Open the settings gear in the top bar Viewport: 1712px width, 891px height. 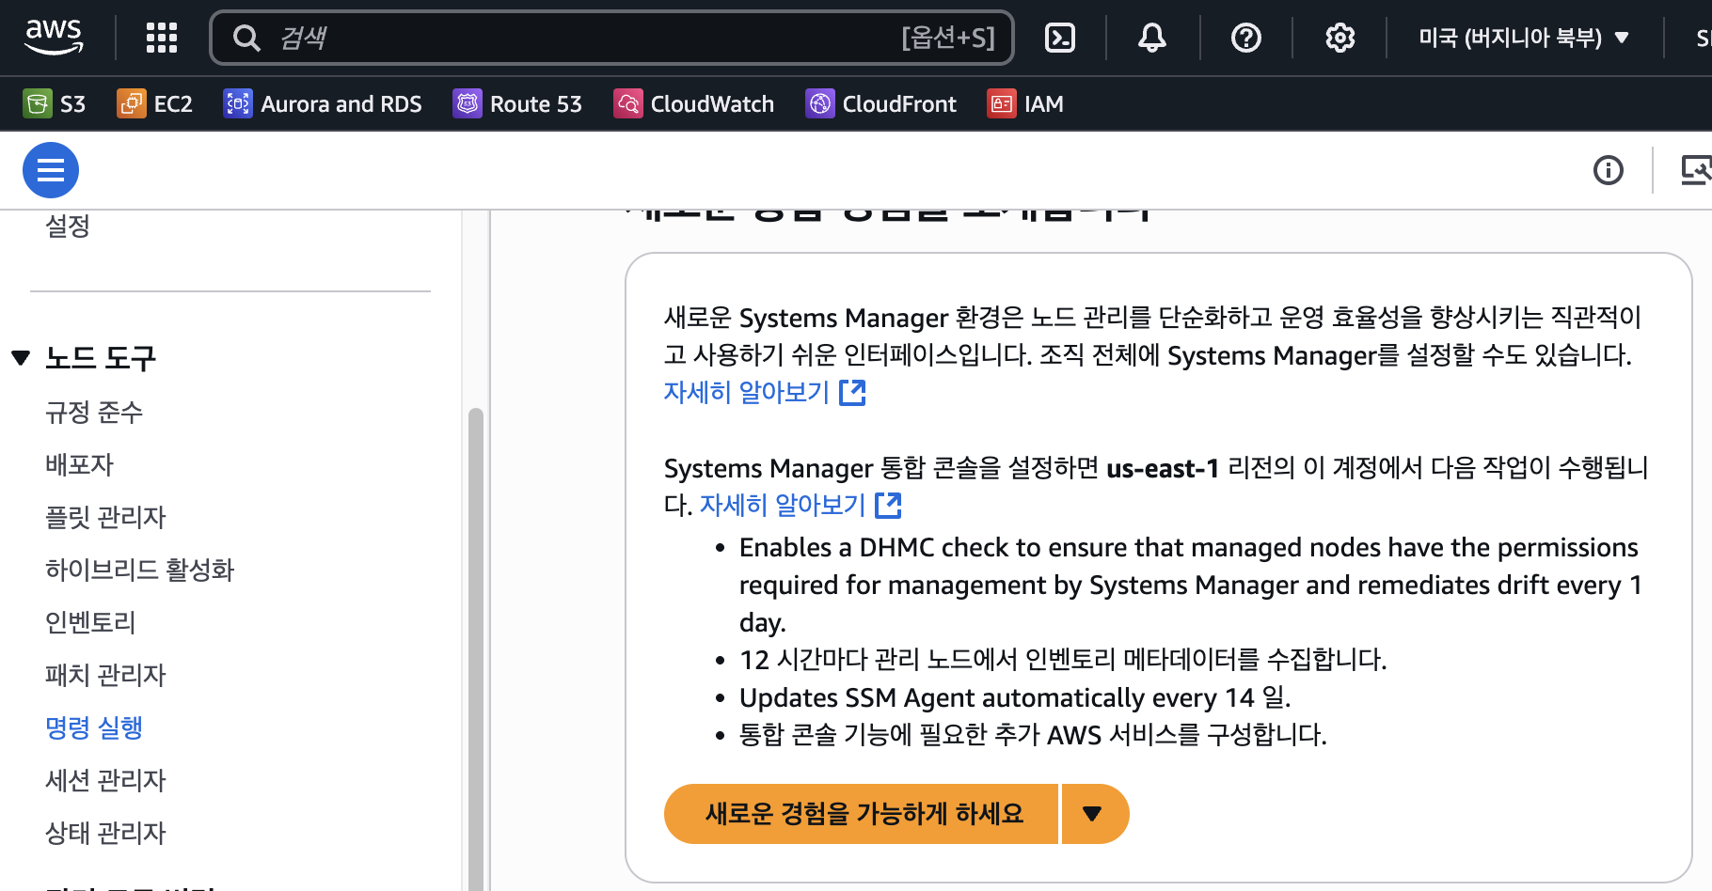tap(1339, 38)
